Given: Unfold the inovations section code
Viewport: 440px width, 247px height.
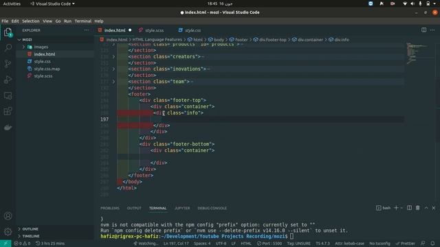Looking at the screenshot, I should click(113, 69).
